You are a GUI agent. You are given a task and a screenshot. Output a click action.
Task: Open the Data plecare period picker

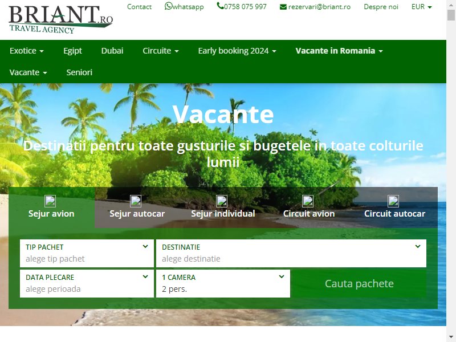(x=87, y=283)
